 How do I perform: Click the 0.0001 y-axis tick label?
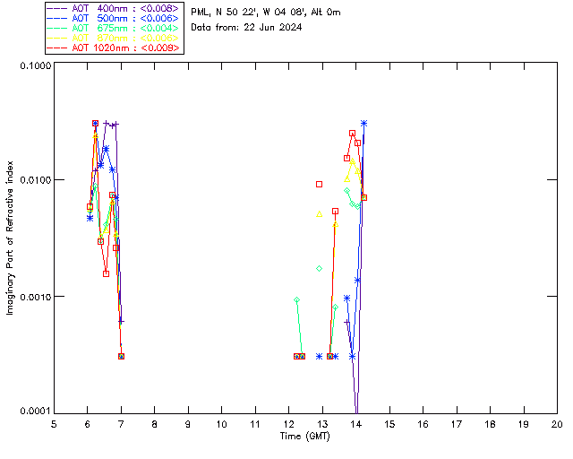click(x=35, y=411)
